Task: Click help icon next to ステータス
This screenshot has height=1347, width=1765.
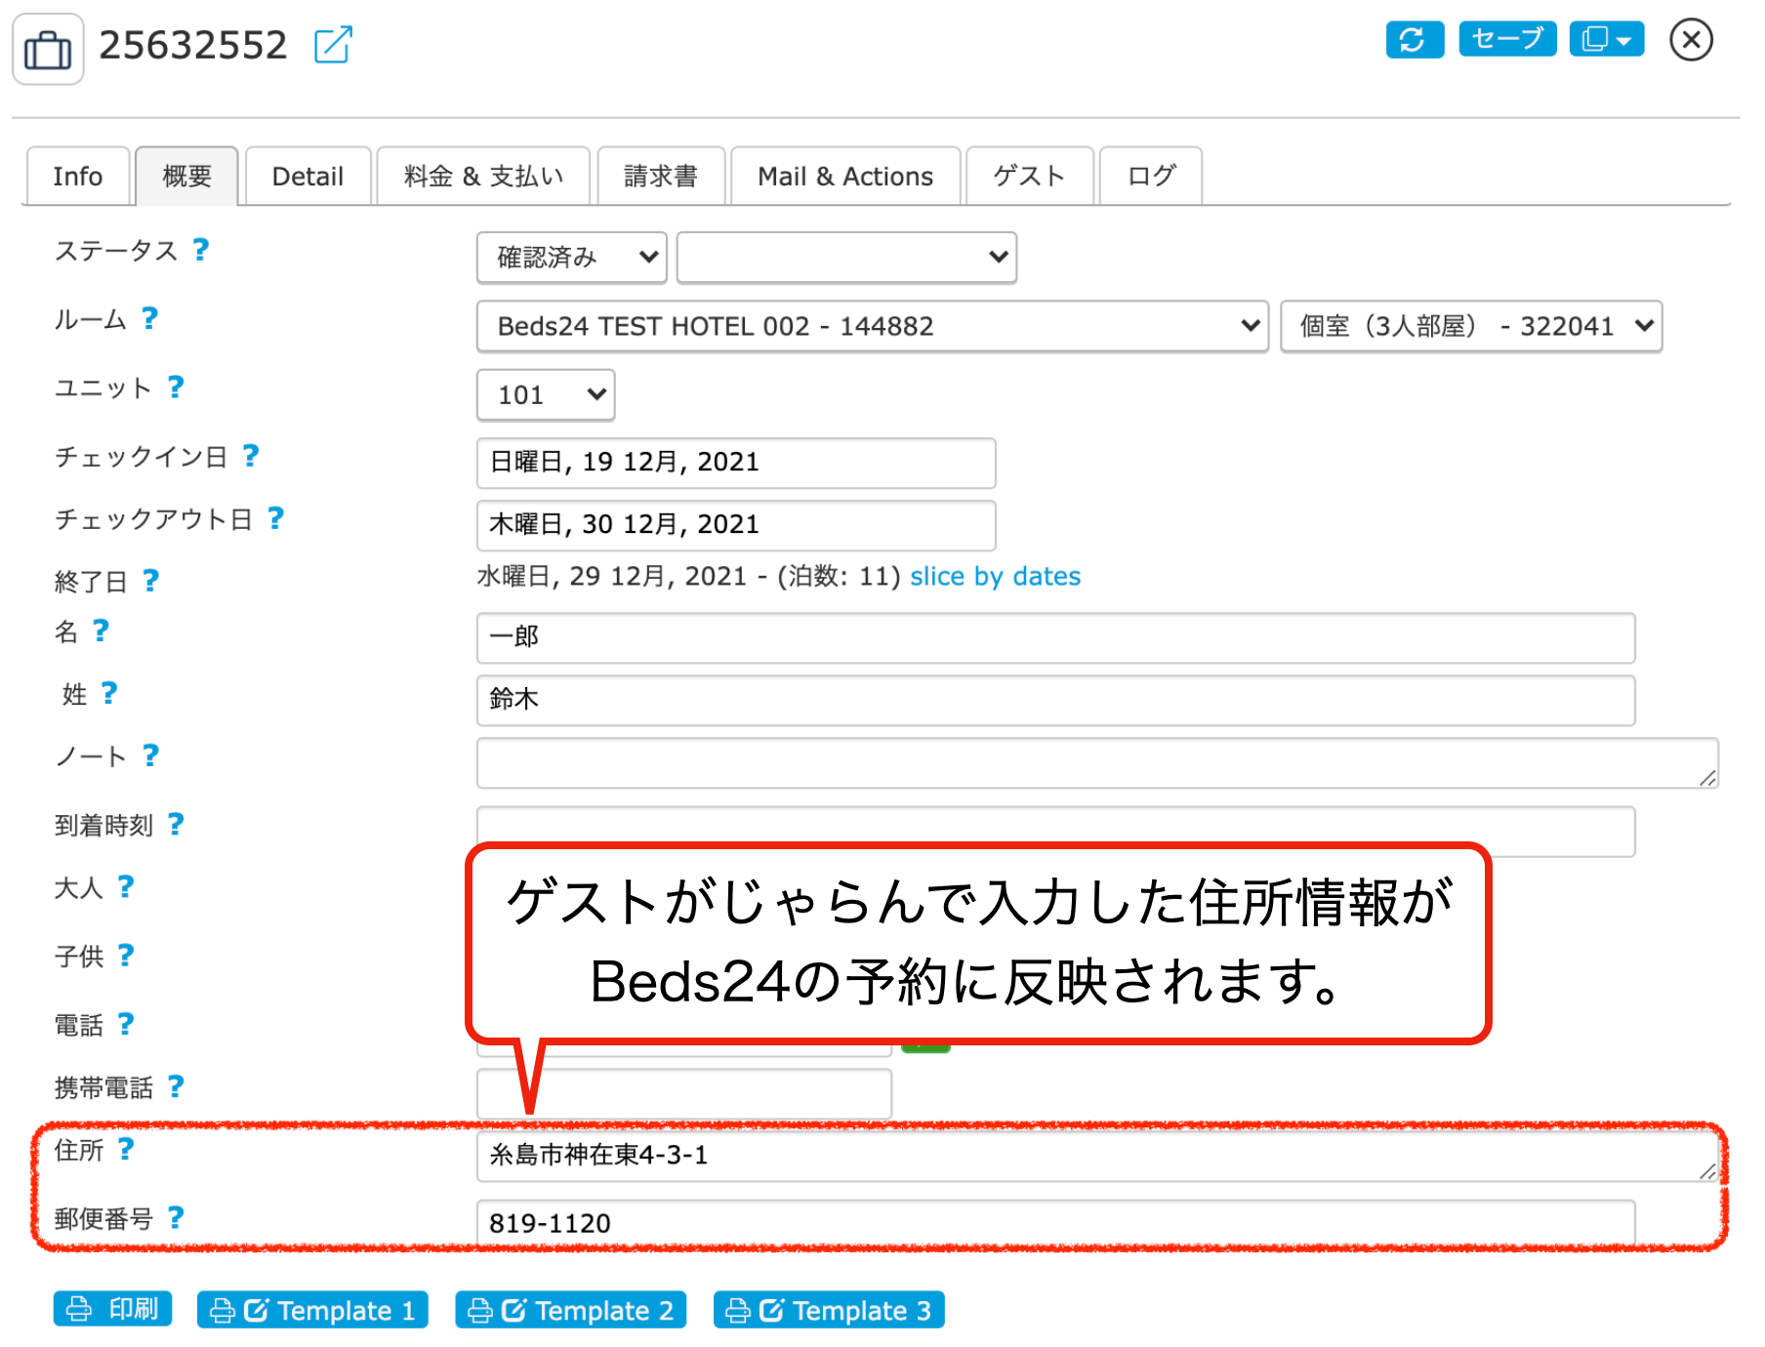Action: pyautogui.click(x=201, y=250)
